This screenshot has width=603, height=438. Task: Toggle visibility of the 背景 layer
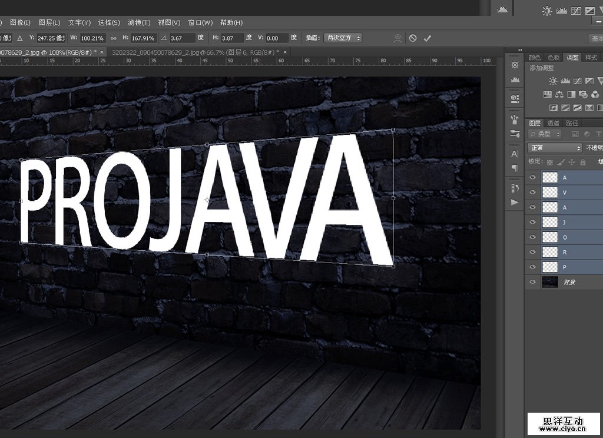pos(533,282)
